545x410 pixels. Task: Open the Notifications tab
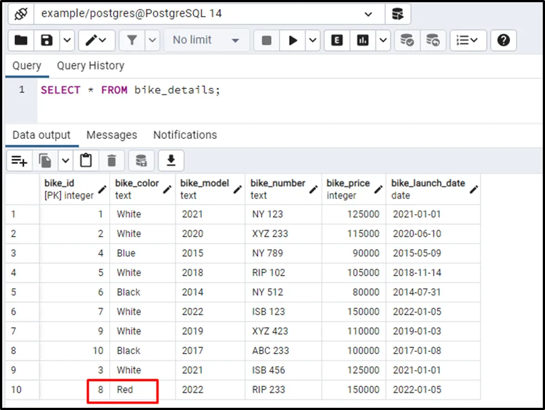coord(185,135)
